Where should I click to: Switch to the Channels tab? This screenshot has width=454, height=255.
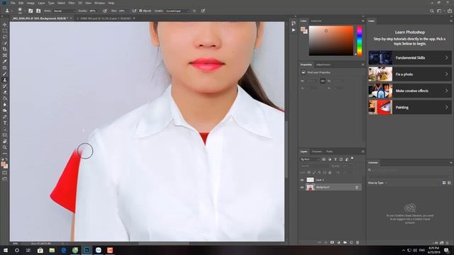[317, 152]
